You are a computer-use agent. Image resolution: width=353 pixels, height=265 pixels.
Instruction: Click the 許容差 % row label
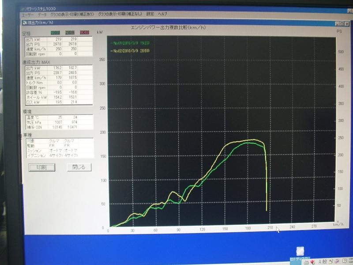34,93
